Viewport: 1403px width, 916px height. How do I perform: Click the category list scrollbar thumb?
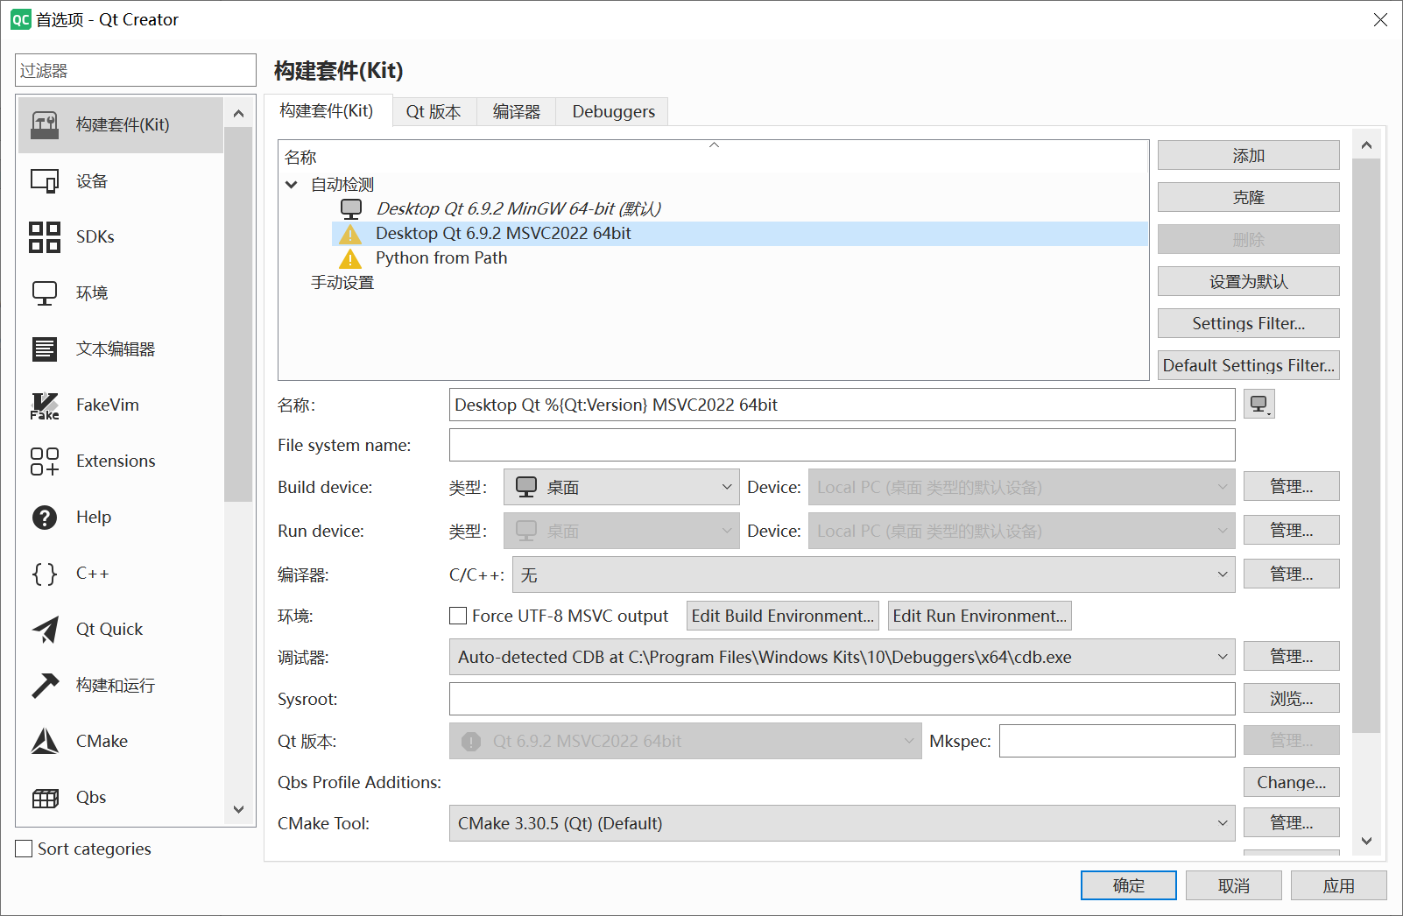(x=238, y=315)
